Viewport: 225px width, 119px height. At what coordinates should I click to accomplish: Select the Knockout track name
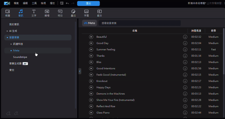point(102,81)
